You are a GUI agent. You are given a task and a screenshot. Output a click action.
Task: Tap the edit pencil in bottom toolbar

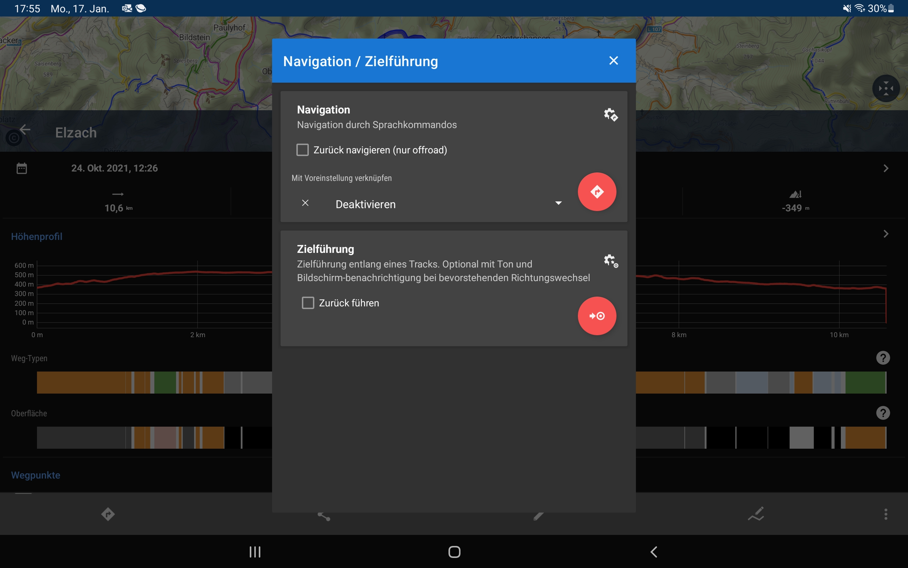click(x=538, y=516)
